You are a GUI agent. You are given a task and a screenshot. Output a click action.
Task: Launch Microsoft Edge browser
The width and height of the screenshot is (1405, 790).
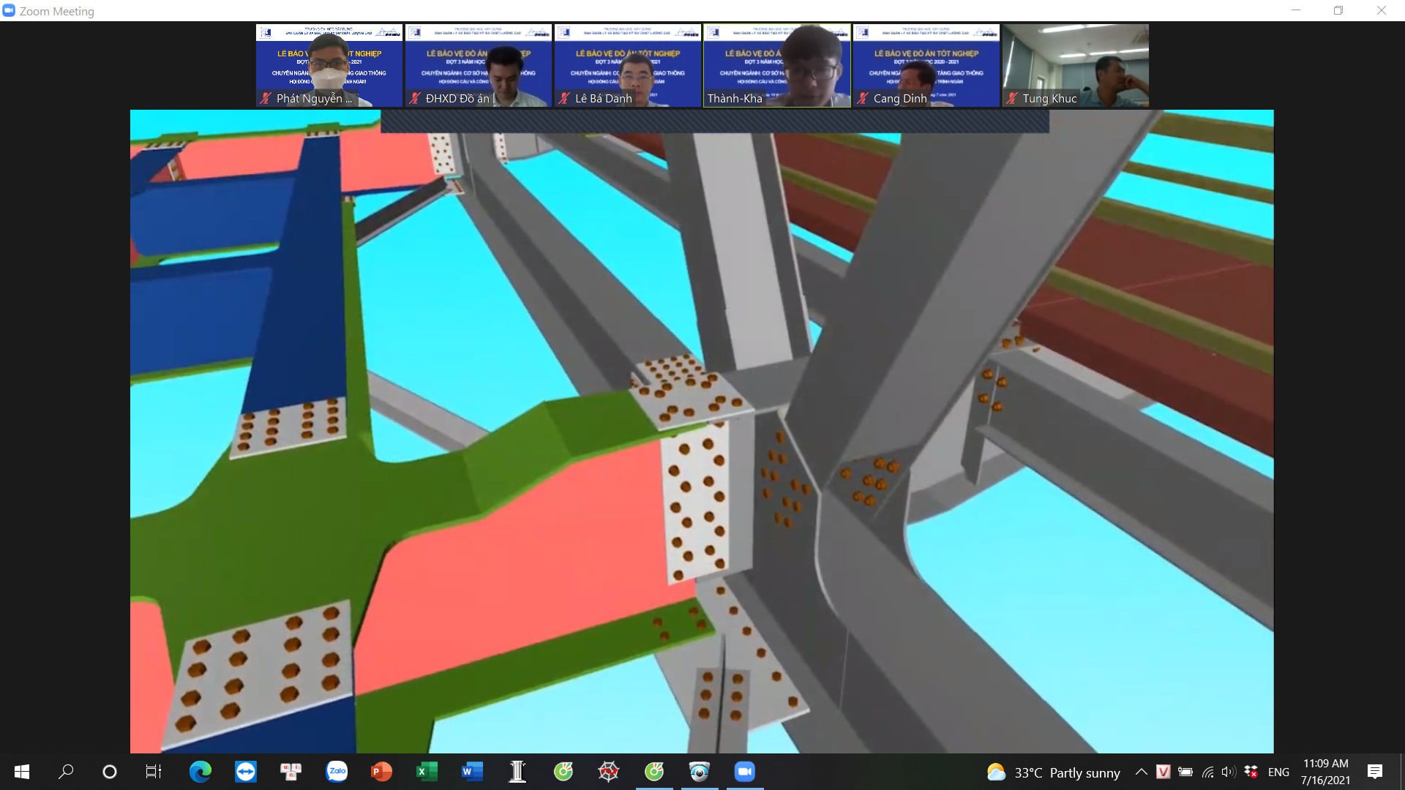pos(200,771)
